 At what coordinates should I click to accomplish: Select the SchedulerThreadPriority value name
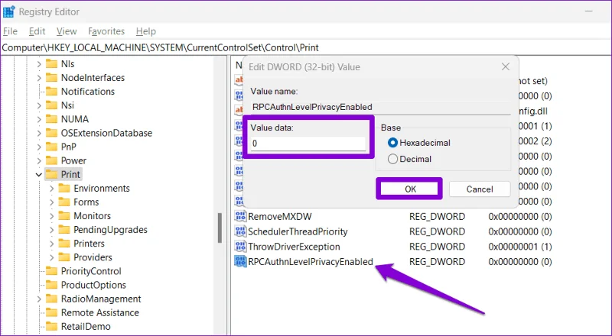click(298, 231)
